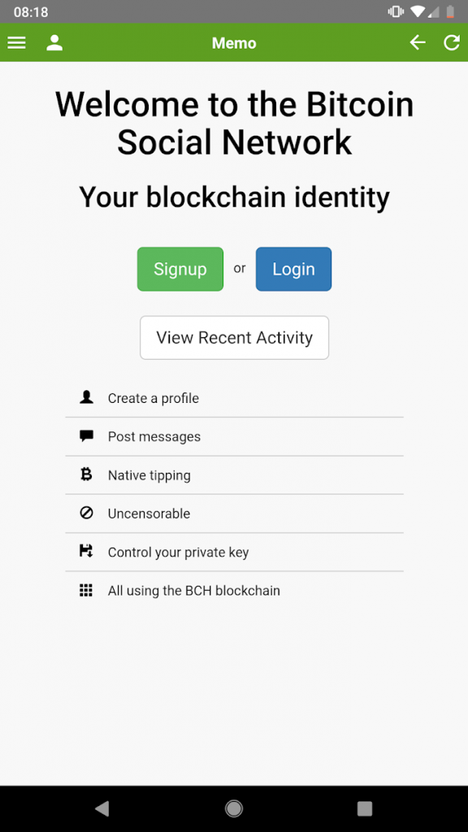Tap the save icon beside Control your private key
This screenshot has width=468, height=832.
coord(86,551)
